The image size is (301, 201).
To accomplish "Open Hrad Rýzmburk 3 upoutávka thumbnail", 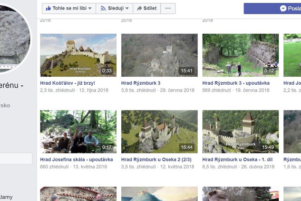I will click(x=240, y=55).
